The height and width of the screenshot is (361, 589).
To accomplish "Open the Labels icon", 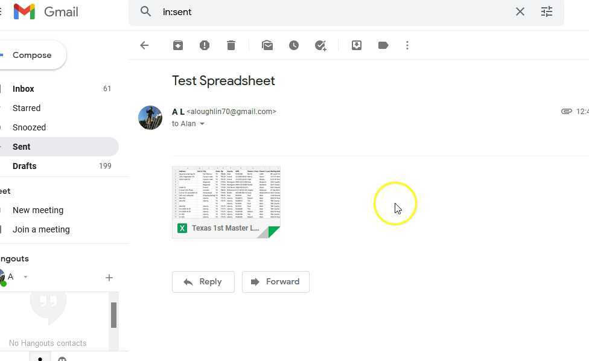I will [x=383, y=45].
